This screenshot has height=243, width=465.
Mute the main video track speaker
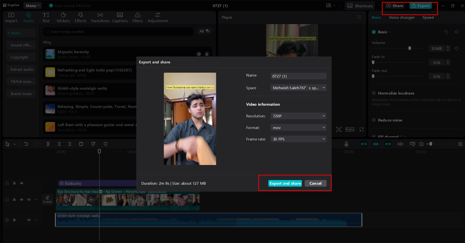coord(29,199)
